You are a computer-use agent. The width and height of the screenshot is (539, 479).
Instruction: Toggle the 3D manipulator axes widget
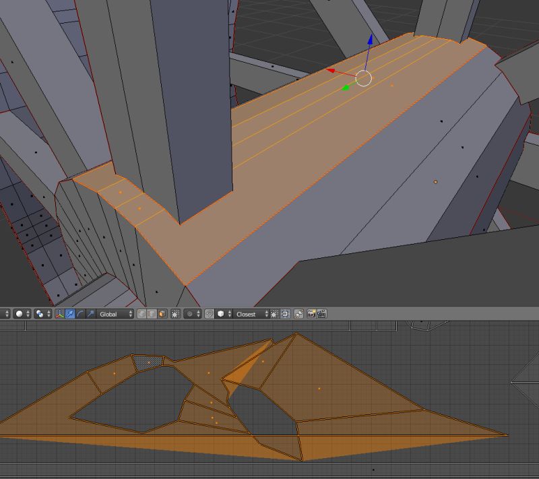pyautogui.click(x=59, y=315)
